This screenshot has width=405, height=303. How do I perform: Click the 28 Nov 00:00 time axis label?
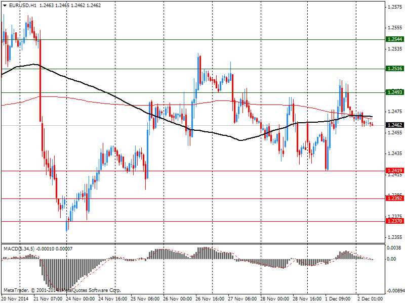(x=274, y=299)
